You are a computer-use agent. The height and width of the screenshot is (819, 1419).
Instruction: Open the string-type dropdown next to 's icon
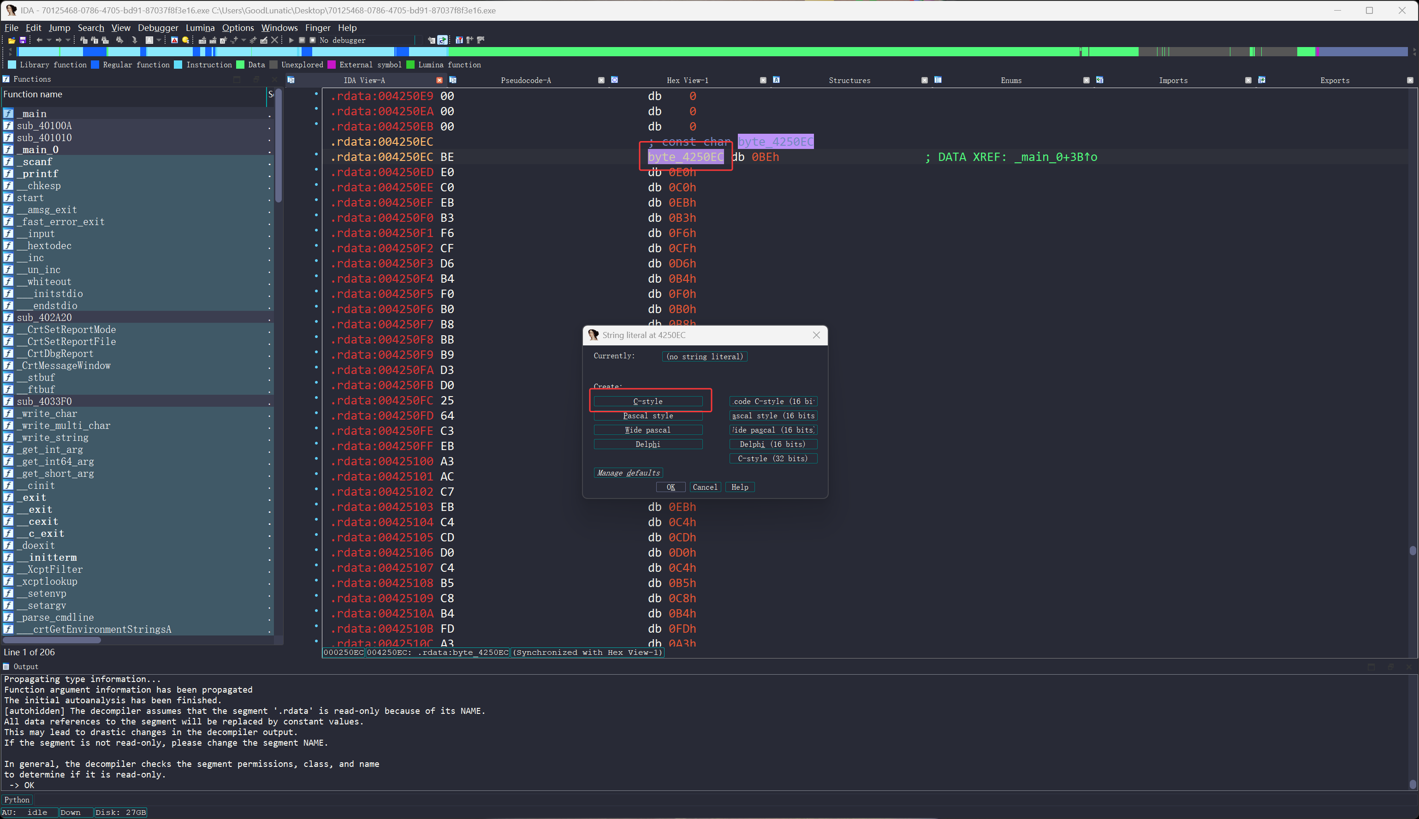pos(243,41)
